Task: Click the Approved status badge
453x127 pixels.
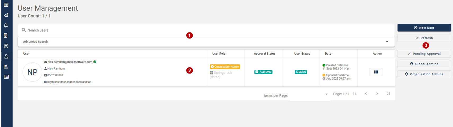Action: [263, 72]
